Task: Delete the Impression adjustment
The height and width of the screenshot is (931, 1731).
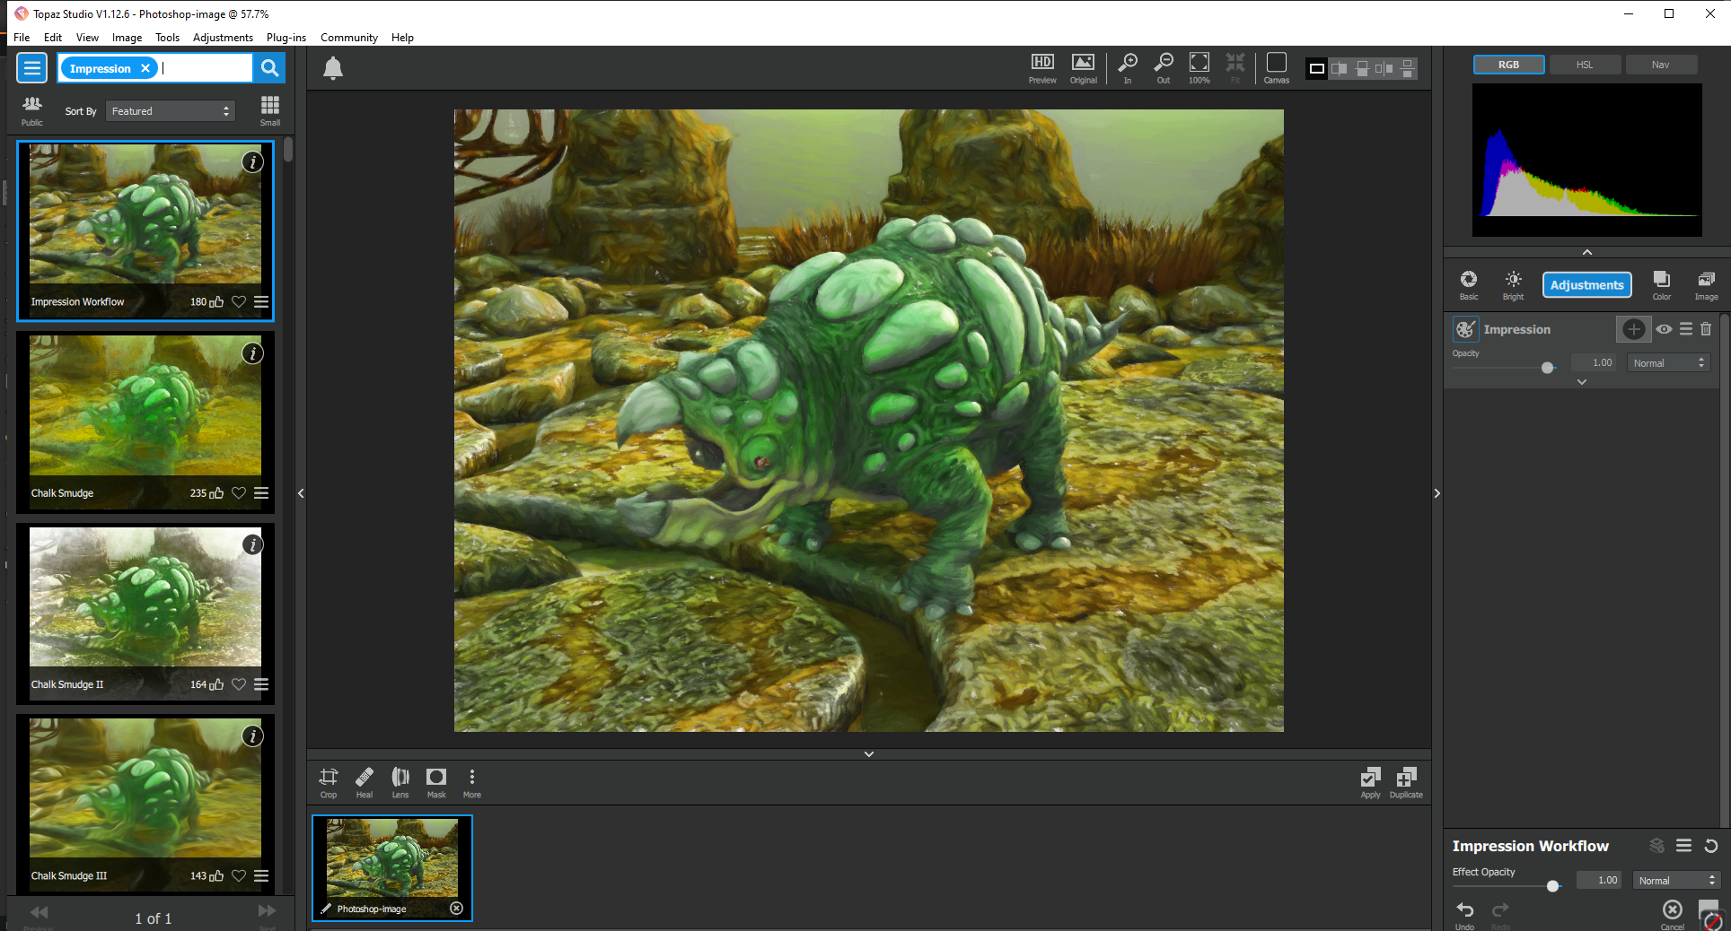Action: 1706,329
